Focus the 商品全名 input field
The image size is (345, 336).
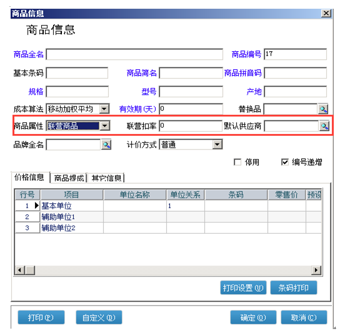pyautogui.click(x=134, y=54)
